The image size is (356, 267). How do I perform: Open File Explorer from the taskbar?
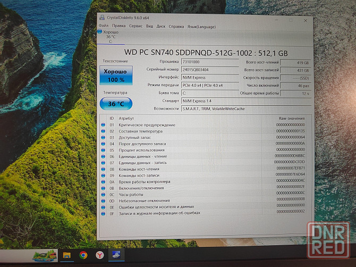(67, 255)
